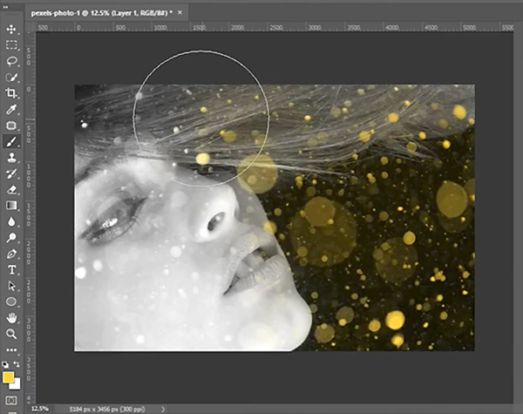
Task: Select the Zoom tool
Action: point(11,334)
